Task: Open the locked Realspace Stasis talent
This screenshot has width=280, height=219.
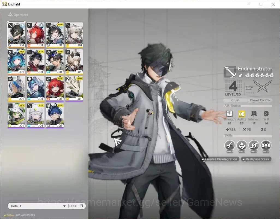Action: [x=256, y=159]
